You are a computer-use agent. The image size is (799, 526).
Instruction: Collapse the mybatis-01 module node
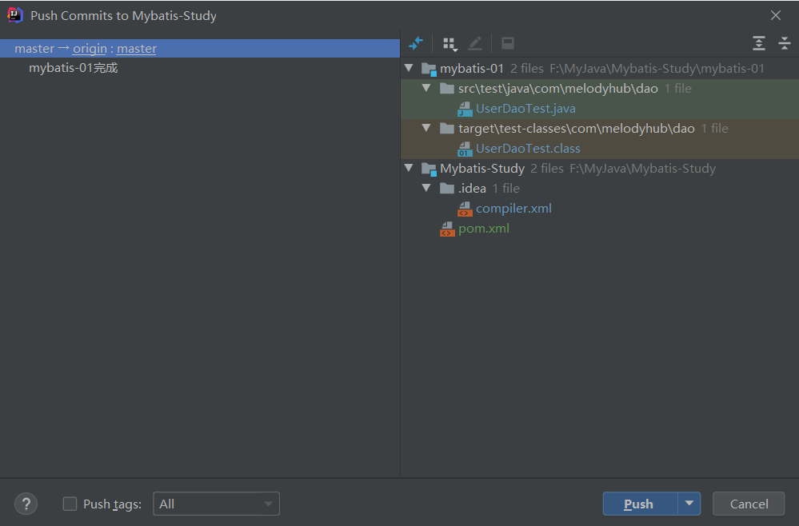click(x=409, y=69)
